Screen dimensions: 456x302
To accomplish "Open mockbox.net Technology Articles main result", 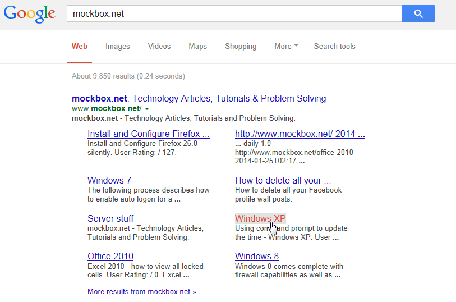I will tap(199, 98).
